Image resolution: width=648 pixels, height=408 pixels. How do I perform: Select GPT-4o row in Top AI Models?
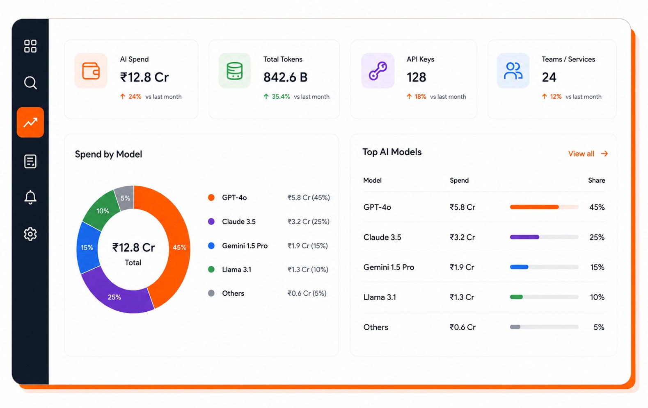coord(484,207)
